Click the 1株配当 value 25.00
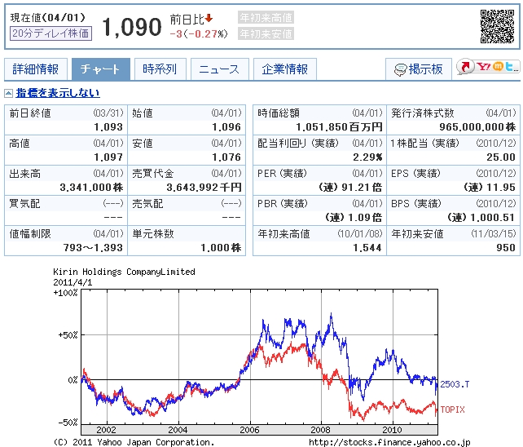Image resolution: width=523 pixels, height=447 pixels. (501, 157)
